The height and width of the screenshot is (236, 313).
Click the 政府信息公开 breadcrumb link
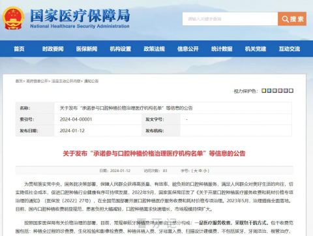[x=37, y=81]
